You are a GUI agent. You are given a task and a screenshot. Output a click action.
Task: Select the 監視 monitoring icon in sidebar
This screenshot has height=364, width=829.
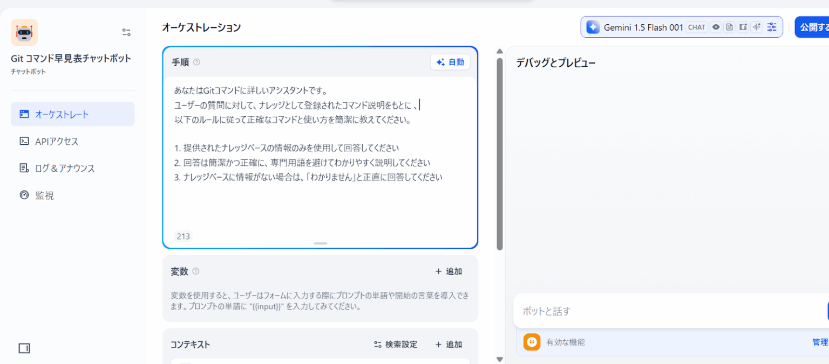(x=24, y=195)
